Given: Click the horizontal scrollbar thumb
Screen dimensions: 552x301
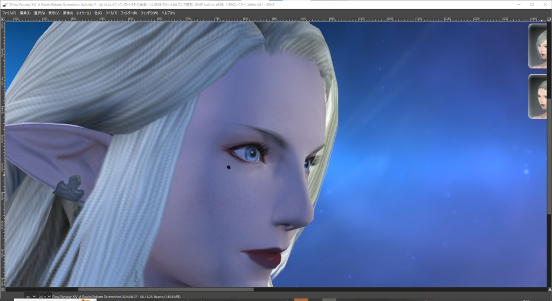Looking at the screenshot, I should [x=165, y=290].
